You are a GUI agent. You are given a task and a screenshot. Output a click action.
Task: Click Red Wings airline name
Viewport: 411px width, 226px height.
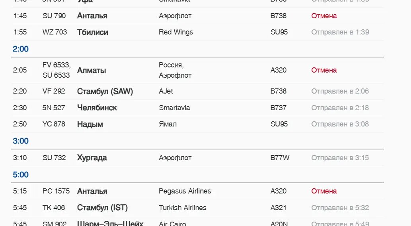click(x=176, y=32)
